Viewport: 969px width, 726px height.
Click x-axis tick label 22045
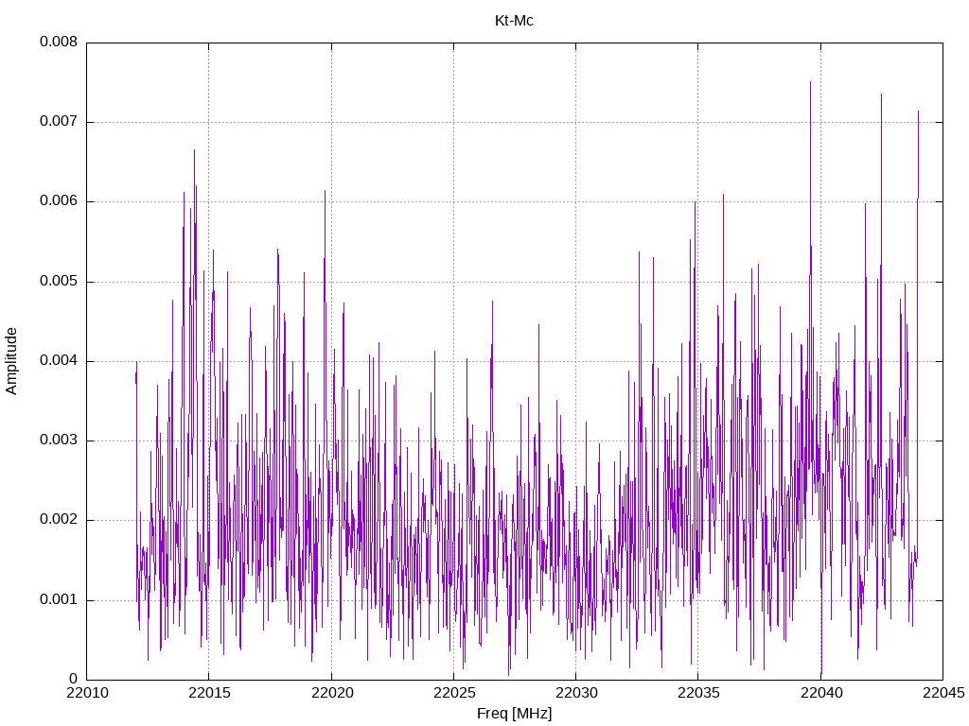coord(943,693)
